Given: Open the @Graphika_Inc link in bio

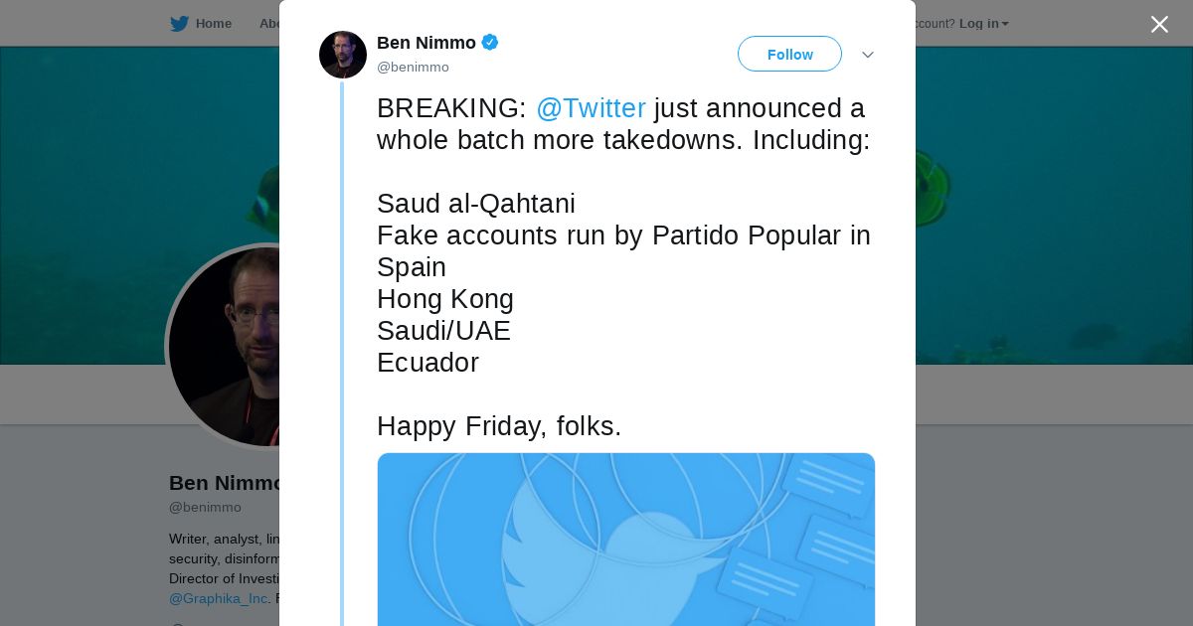Looking at the screenshot, I should [x=219, y=598].
